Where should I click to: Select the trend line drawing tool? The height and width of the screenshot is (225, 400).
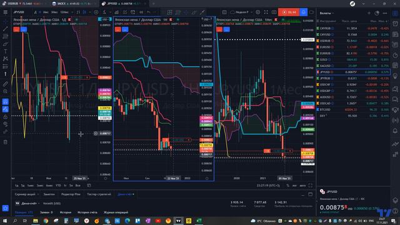6,29
